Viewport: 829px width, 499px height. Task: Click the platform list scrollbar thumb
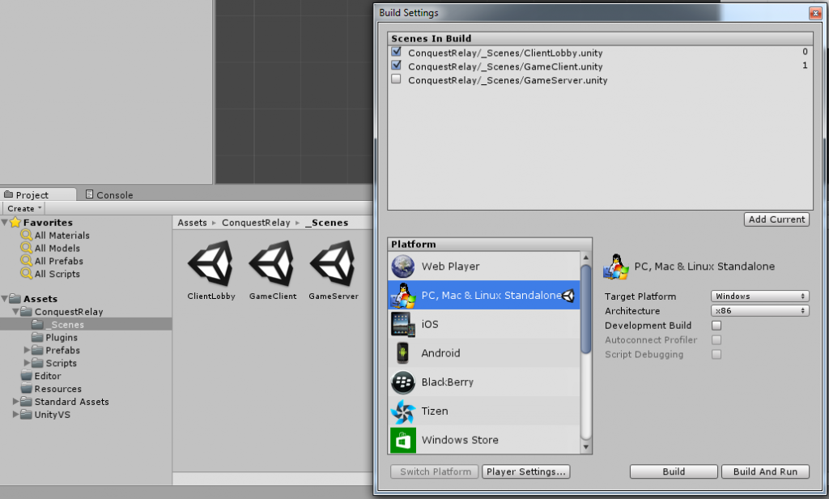[585, 309]
